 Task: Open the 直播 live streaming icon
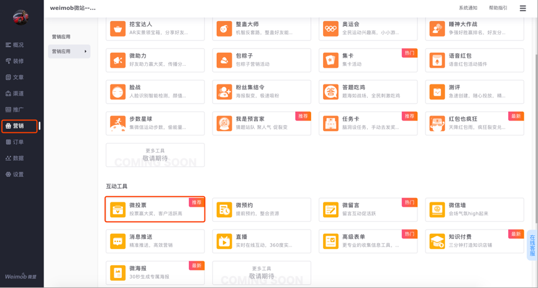[224, 241]
